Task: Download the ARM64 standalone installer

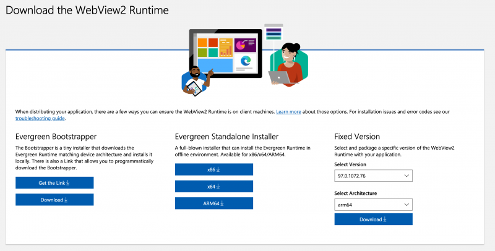Action: click(214, 203)
